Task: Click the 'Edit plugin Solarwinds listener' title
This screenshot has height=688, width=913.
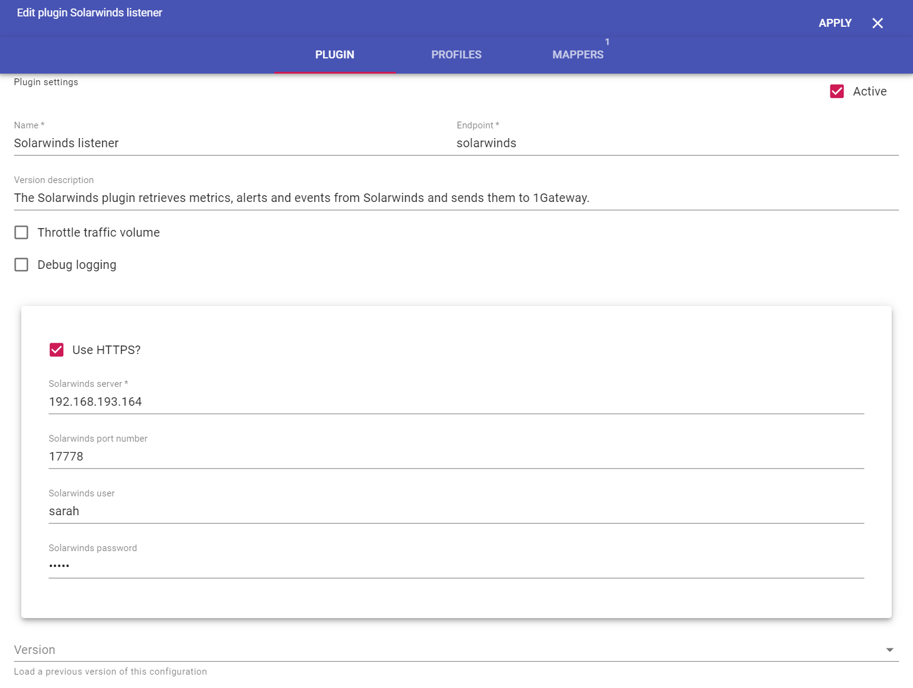Action: click(89, 13)
